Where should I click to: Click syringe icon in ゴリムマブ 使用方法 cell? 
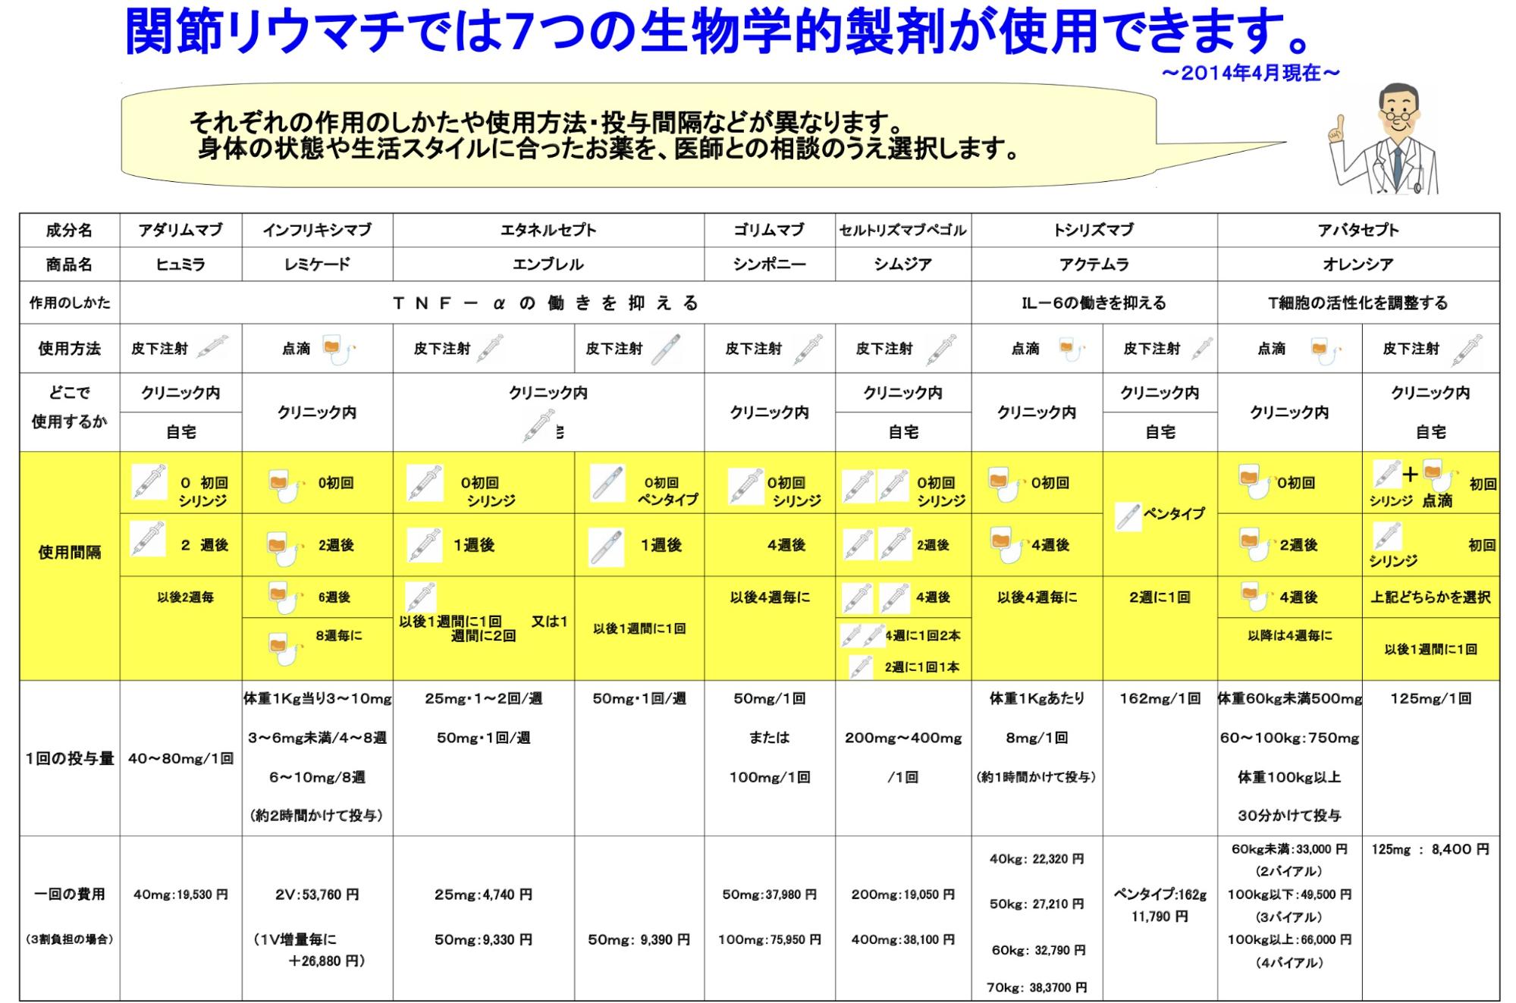click(x=808, y=349)
